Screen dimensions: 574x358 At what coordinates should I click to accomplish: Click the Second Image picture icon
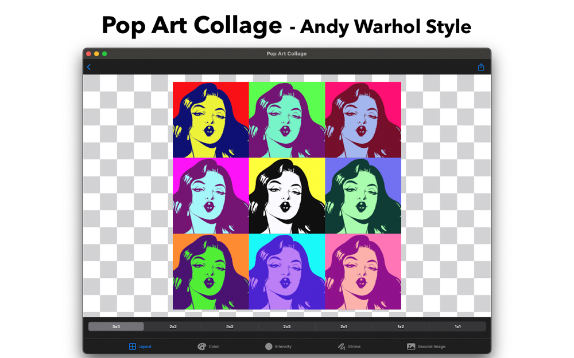pos(411,347)
